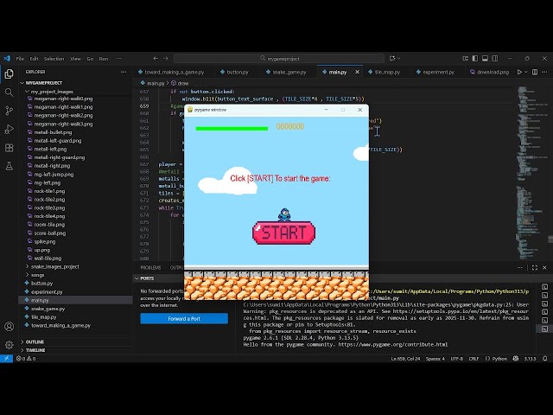This screenshot has height=415, width=553.
Task: Open the Run menu
Action: (104, 59)
